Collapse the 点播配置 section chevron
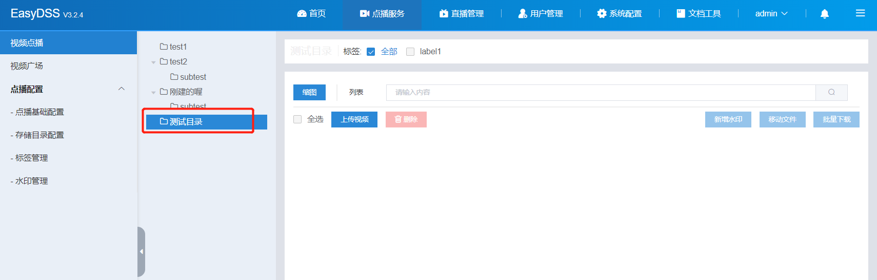 [x=122, y=89]
